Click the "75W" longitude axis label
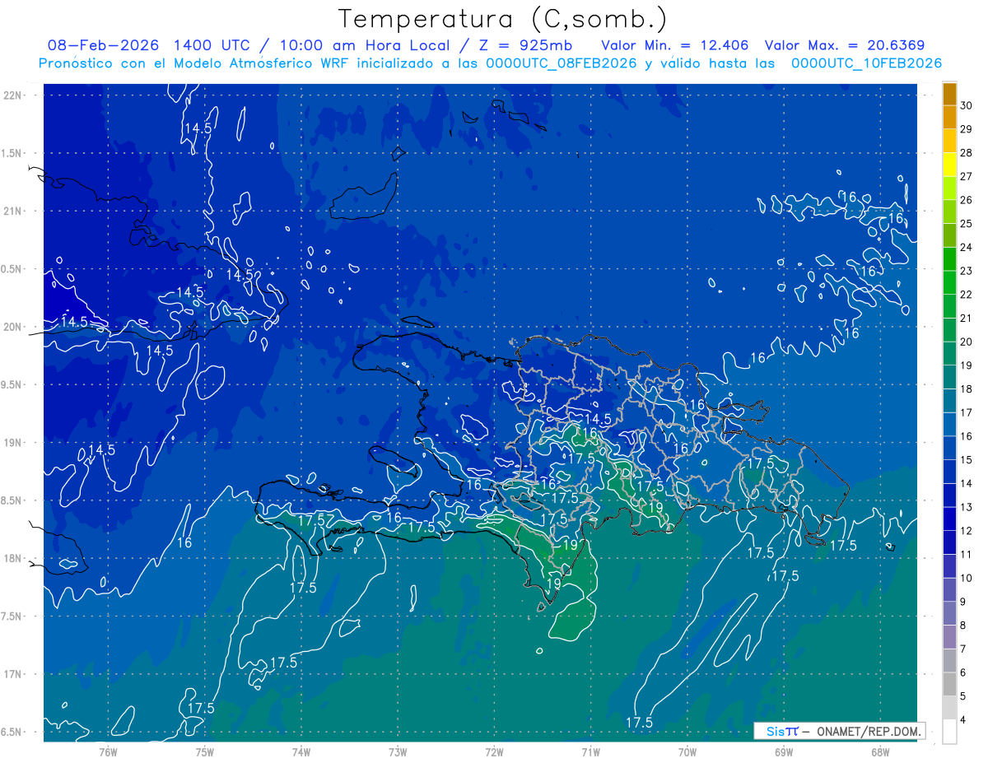988x763 pixels. coord(205,751)
